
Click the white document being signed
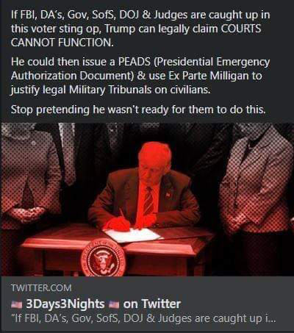point(134,234)
